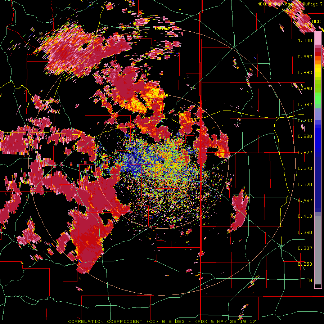Click the 0.467 scale value

(305, 201)
